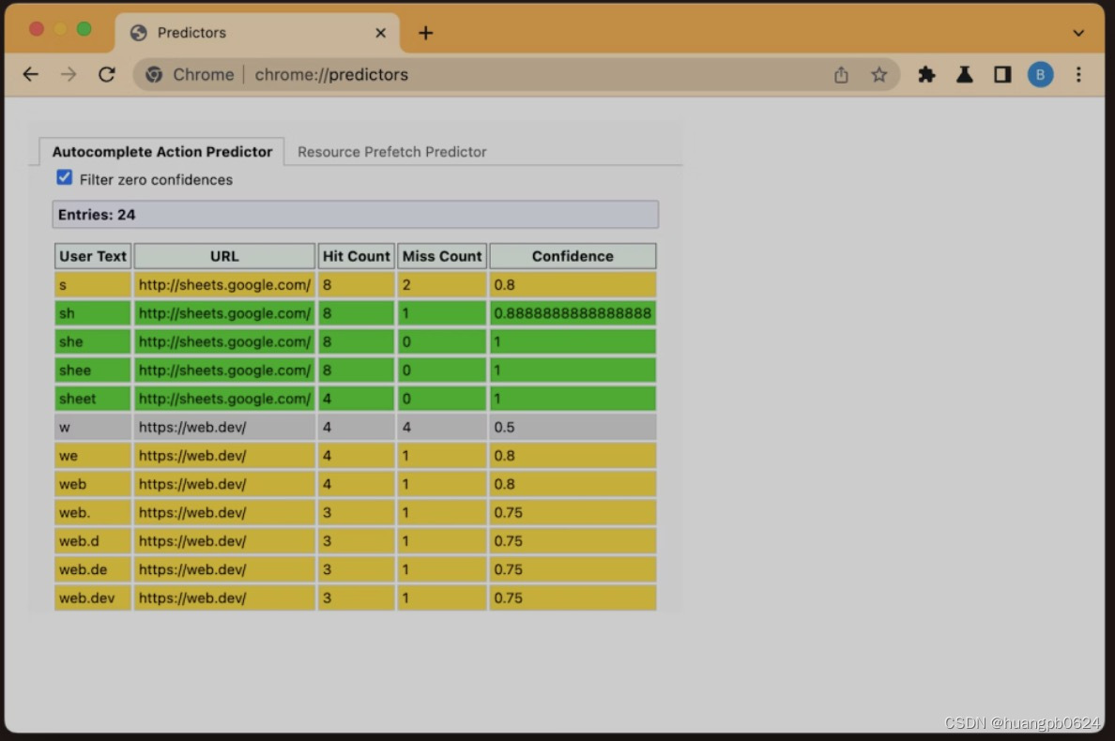Click the share icon in address bar
The width and height of the screenshot is (1115, 741).
tap(841, 75)
